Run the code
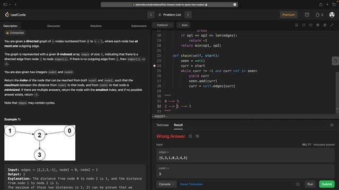 coord(310,184)
